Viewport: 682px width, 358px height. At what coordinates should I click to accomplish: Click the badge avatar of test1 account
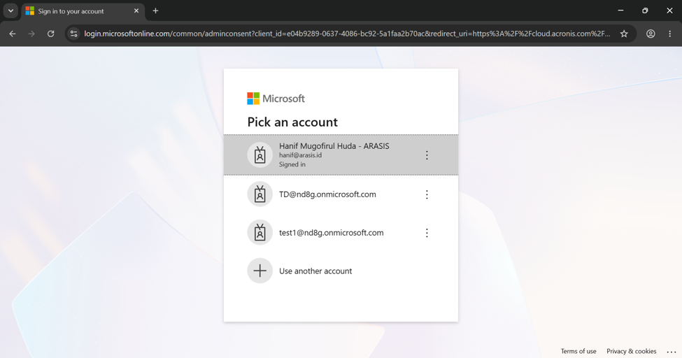tap(260, 233)
